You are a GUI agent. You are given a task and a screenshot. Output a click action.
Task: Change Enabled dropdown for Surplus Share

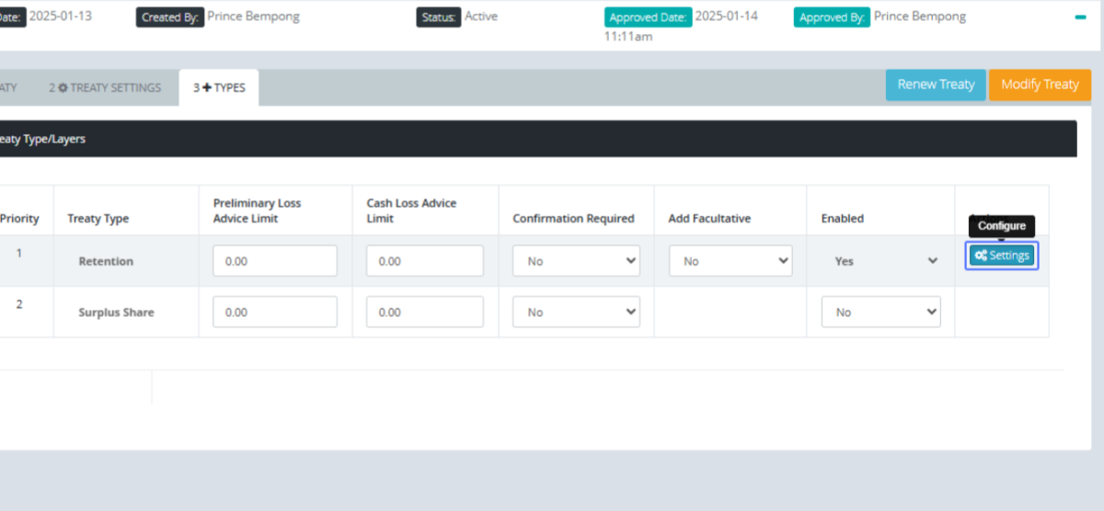point(881,312)
